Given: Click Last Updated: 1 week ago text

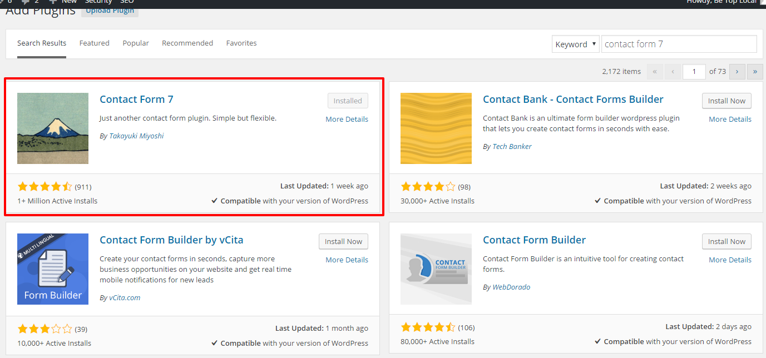Looking at the screenshot, I should 324,186.
